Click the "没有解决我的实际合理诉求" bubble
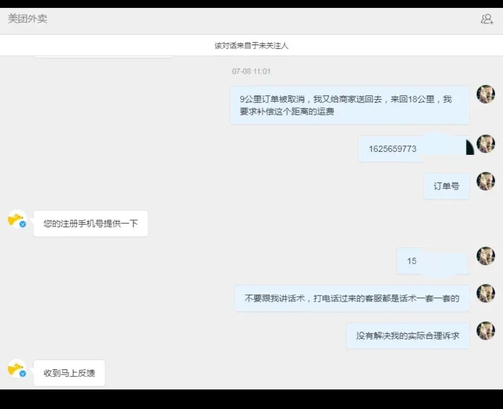 coord(408,335)
